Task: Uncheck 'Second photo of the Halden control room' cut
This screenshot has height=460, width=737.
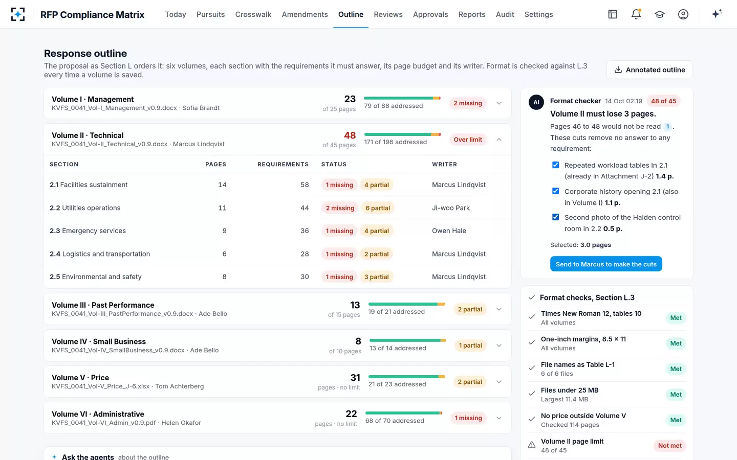Action: tap(555, 217)
